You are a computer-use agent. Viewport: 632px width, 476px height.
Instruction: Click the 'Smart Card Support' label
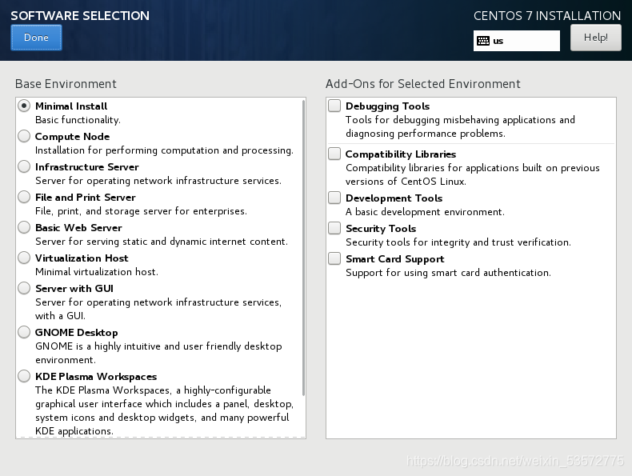[394, 258]
